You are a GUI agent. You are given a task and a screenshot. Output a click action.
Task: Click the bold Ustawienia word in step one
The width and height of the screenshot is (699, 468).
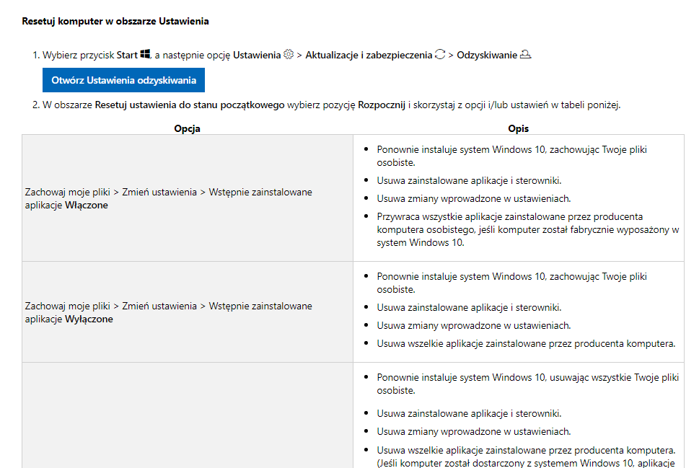[257, 55]
